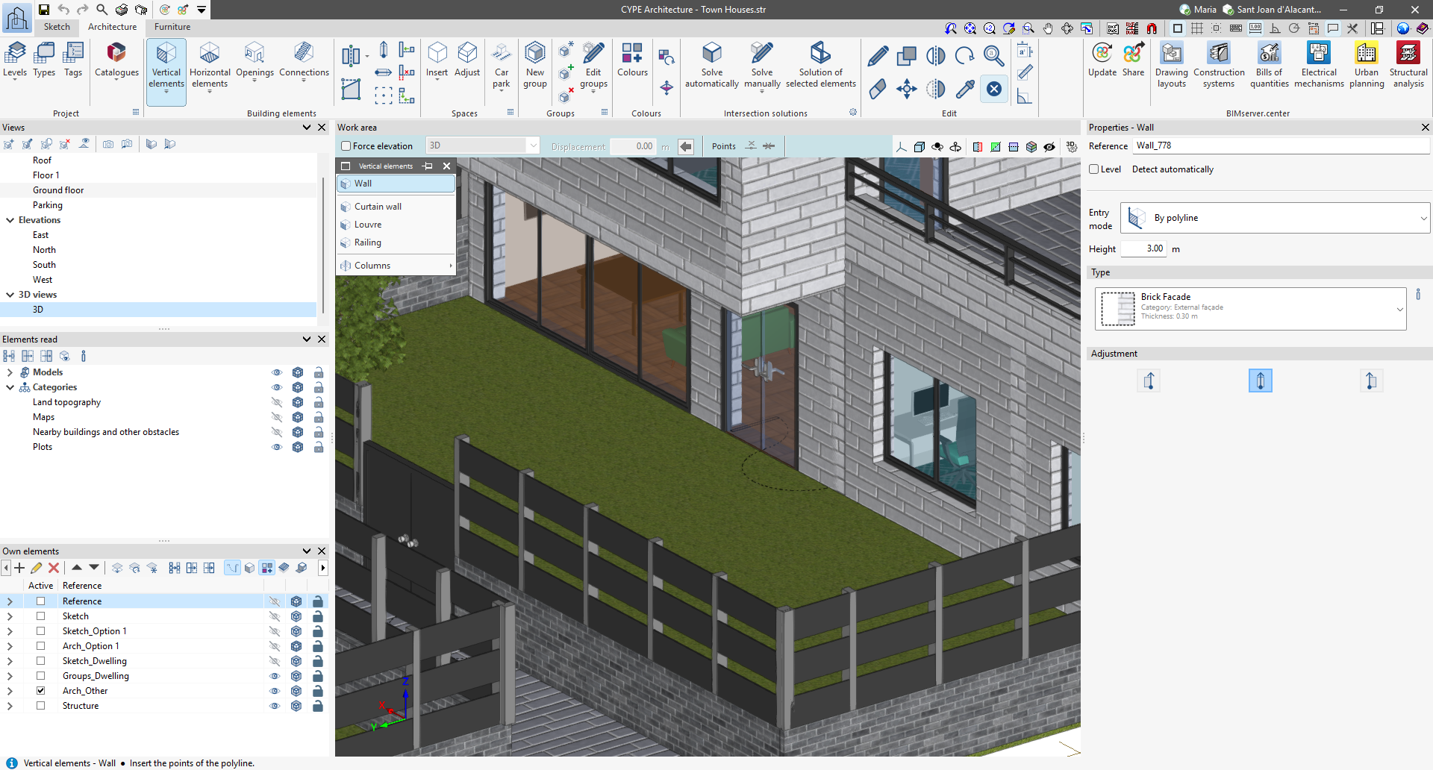Collapse the Elevations tree node
This screenshot has height=770, width=1433.
coord(10,220)
